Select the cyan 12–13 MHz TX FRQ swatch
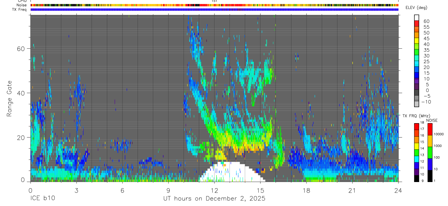The height and width of the screenshot is (206, 448). point(417,159)
